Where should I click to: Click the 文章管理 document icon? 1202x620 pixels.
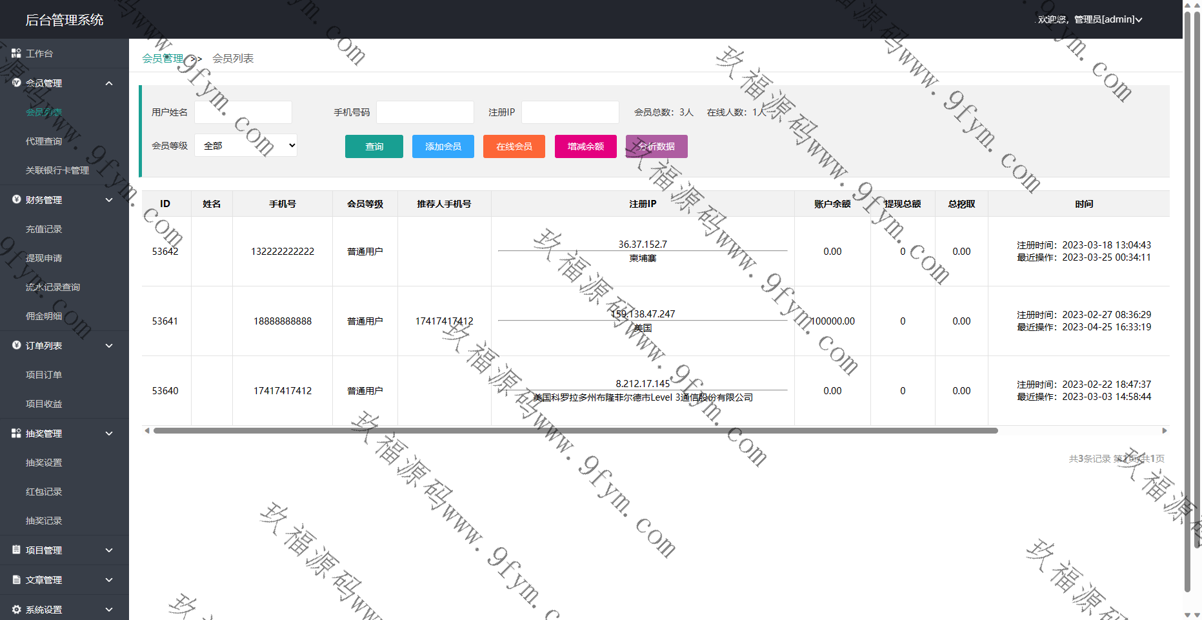[x=16, y=580]
